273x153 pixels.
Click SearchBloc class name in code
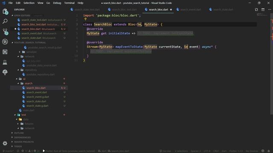(103, 25)
